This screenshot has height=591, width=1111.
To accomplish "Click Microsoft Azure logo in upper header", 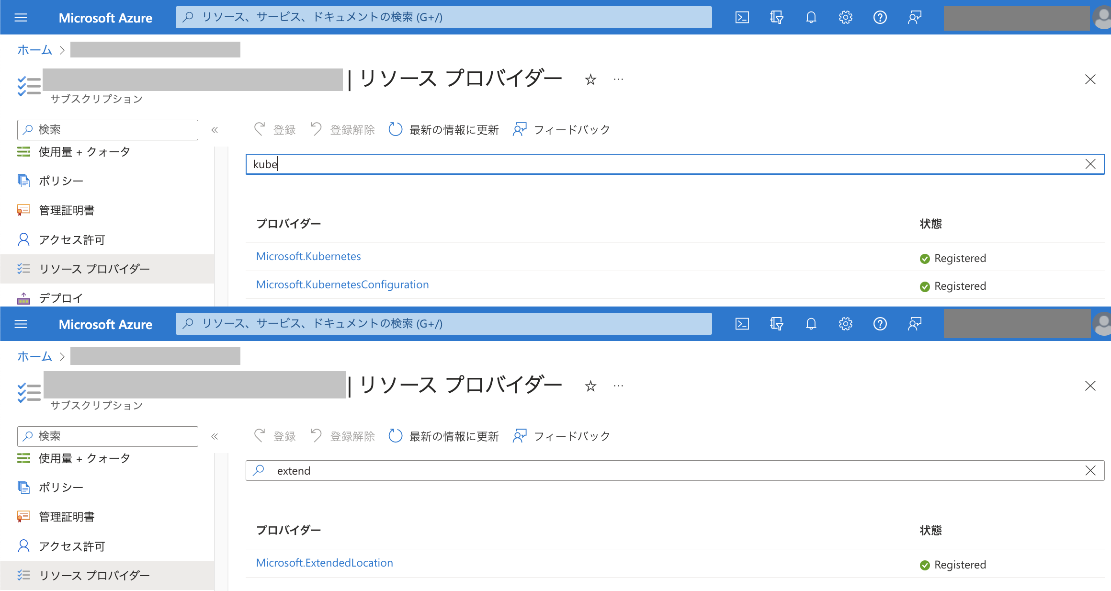I will click(x=105, y=18).
